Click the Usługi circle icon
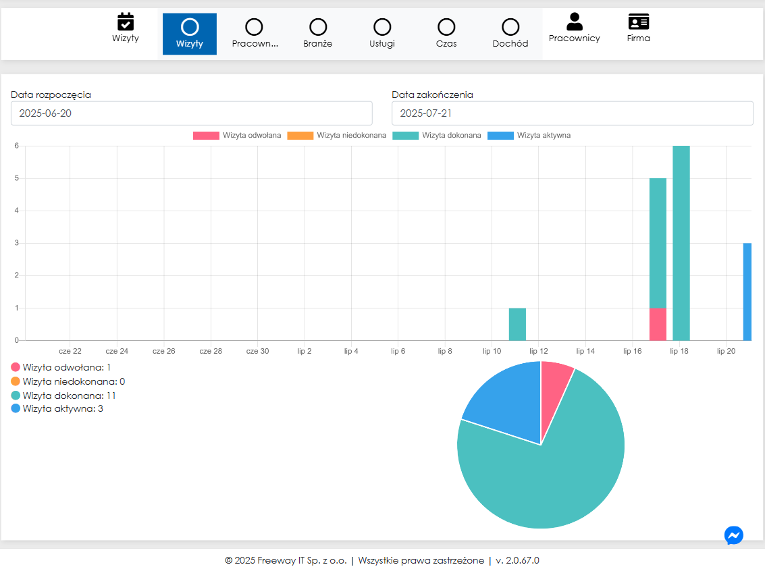The height and width of the screenshot is (569, 765). point(382,27)
